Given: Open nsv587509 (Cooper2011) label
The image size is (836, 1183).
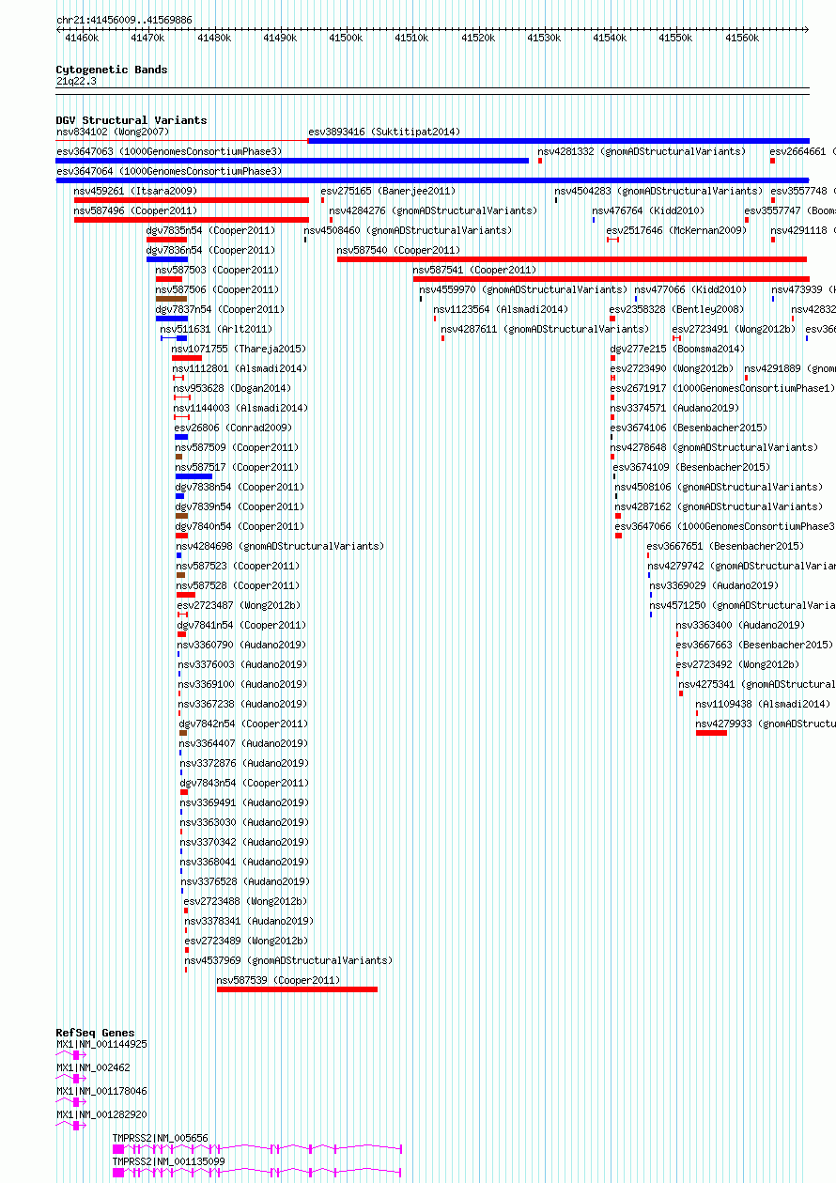Looking at the screenshot, I should (x=237, y=447).
